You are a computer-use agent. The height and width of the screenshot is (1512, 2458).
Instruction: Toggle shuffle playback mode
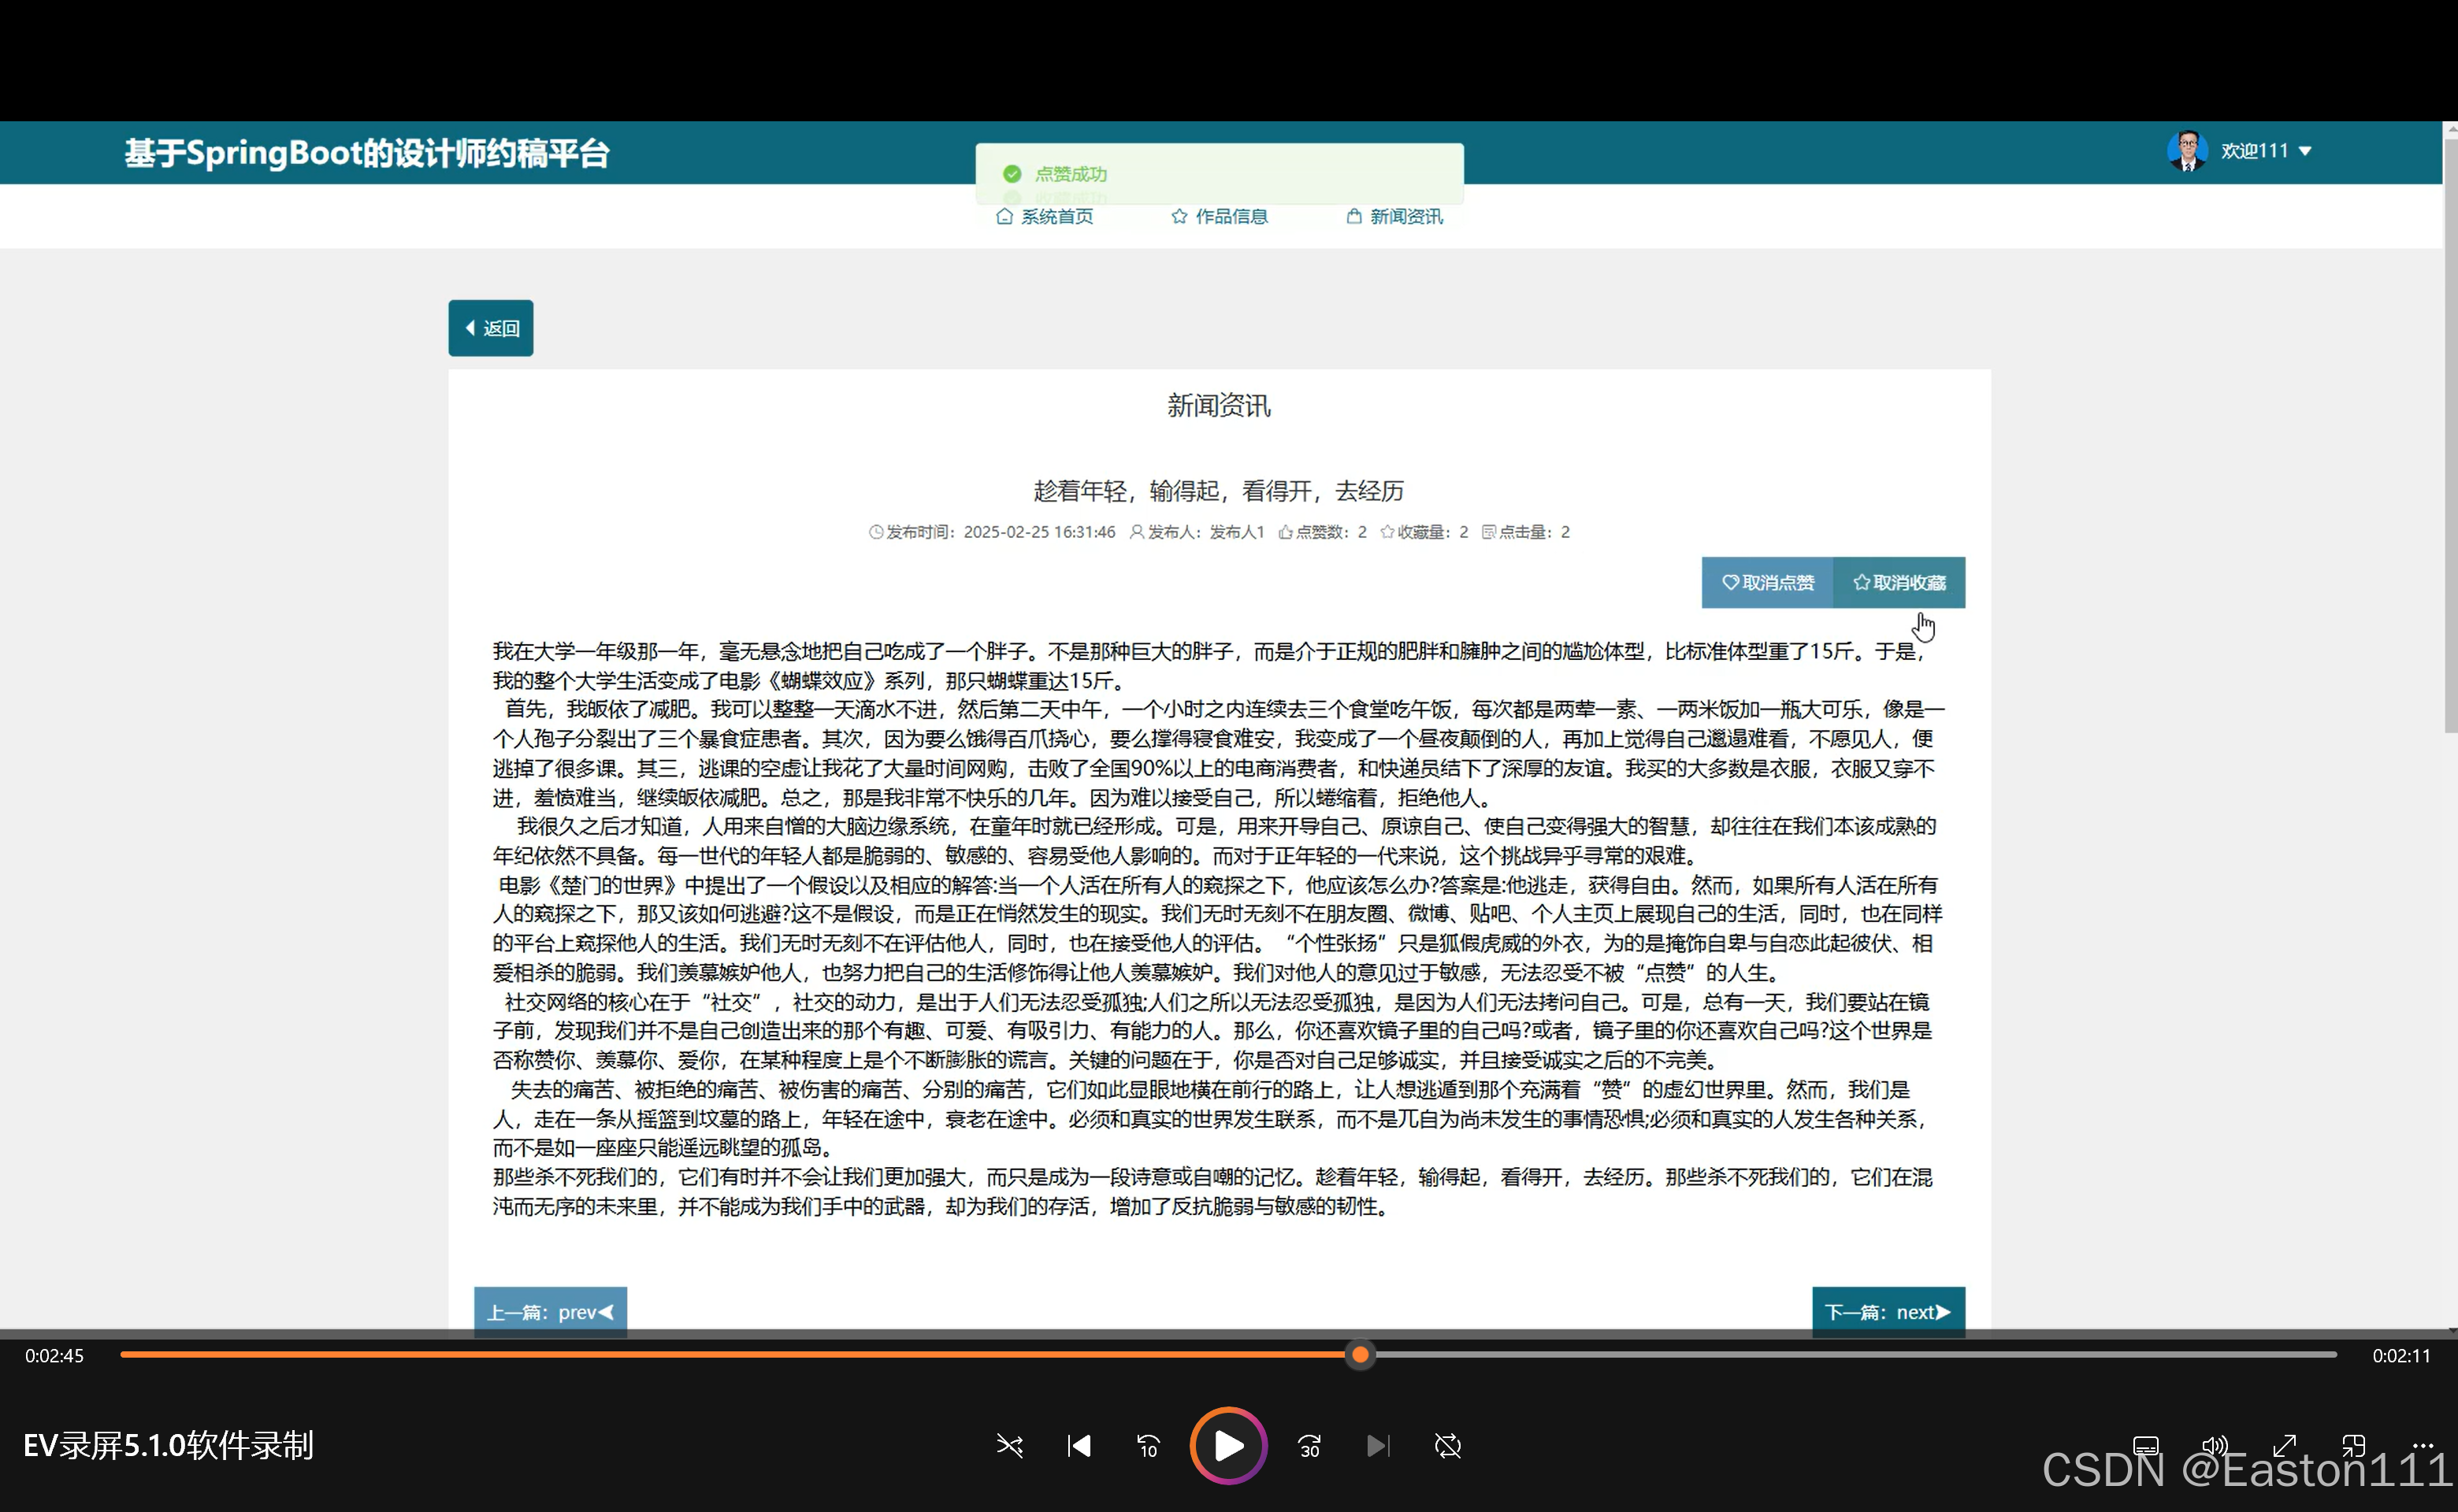pos(1009,1446)
